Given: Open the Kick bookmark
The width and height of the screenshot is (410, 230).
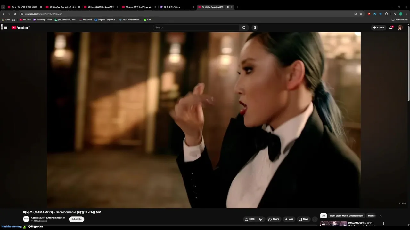Looking at the screenshot, I should [x=147, y=20].
